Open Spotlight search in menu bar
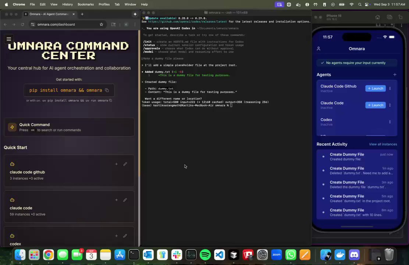Viewport: 409px width, 265px height. tap(360, 4)
